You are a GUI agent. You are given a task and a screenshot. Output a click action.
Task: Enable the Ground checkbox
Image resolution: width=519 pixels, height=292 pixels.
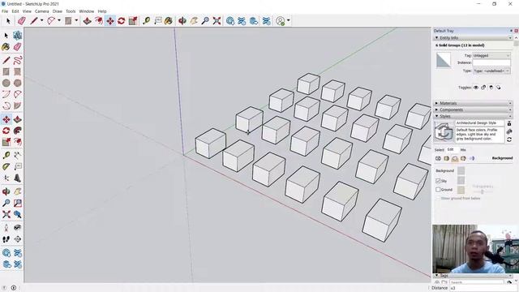pyautogui.click(x=438, y=190)
